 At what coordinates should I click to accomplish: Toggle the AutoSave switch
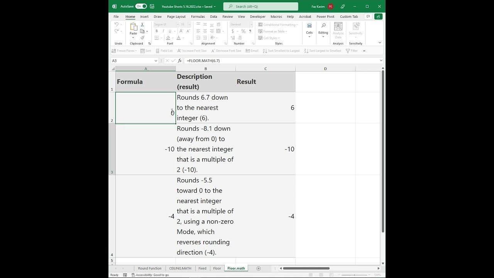coord(141,6)
